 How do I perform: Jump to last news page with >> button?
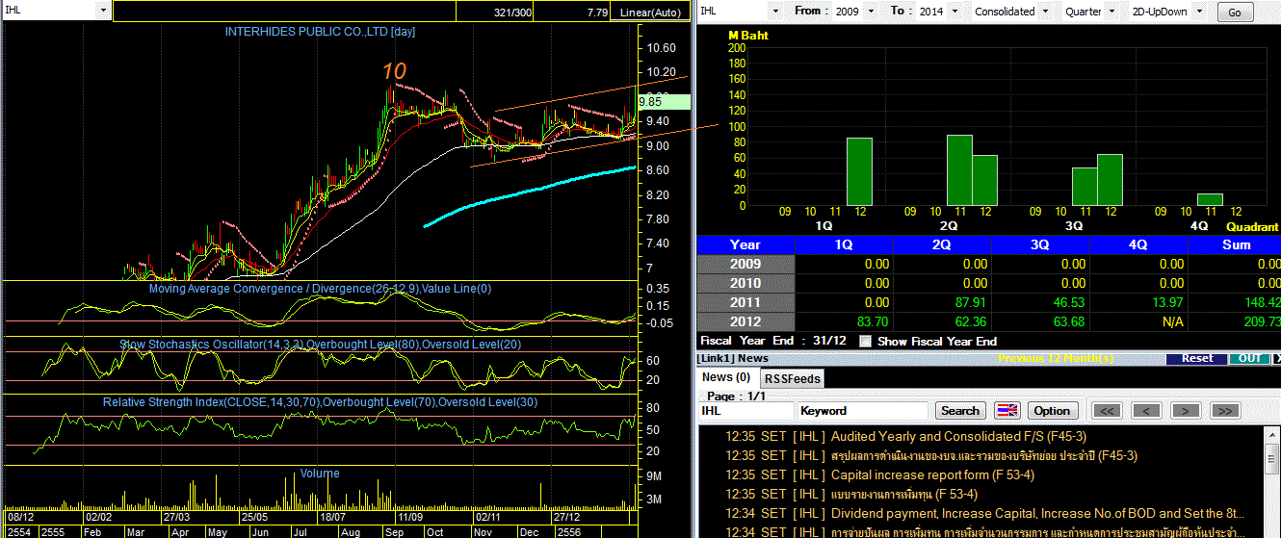pos(1224,410)
